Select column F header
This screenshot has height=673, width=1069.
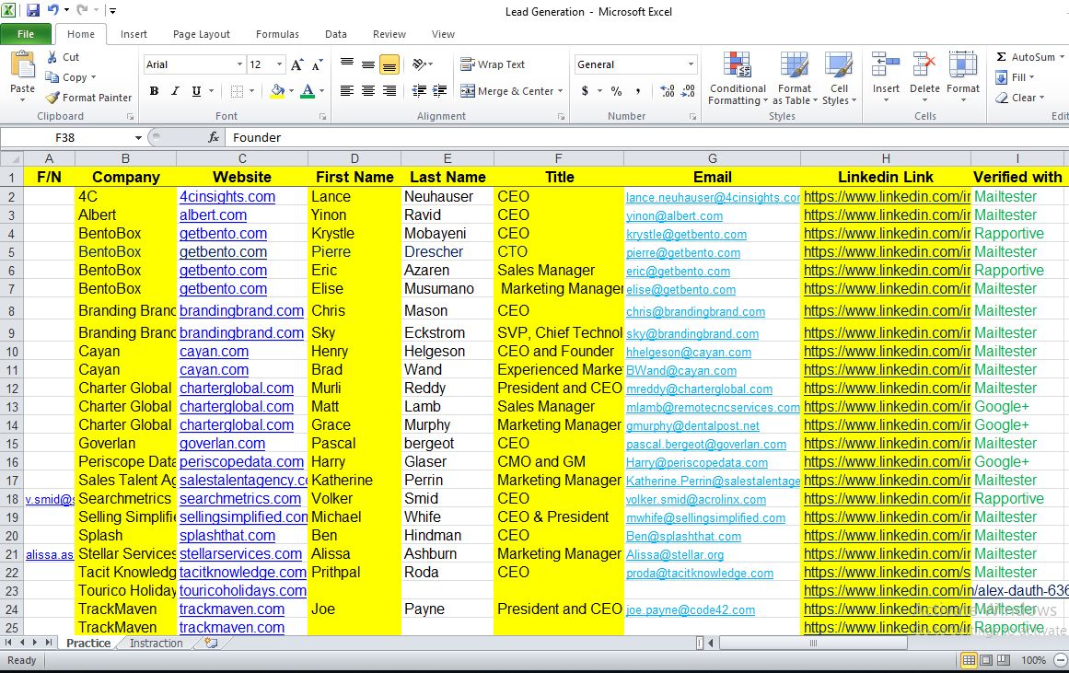[x=558, y=158]
